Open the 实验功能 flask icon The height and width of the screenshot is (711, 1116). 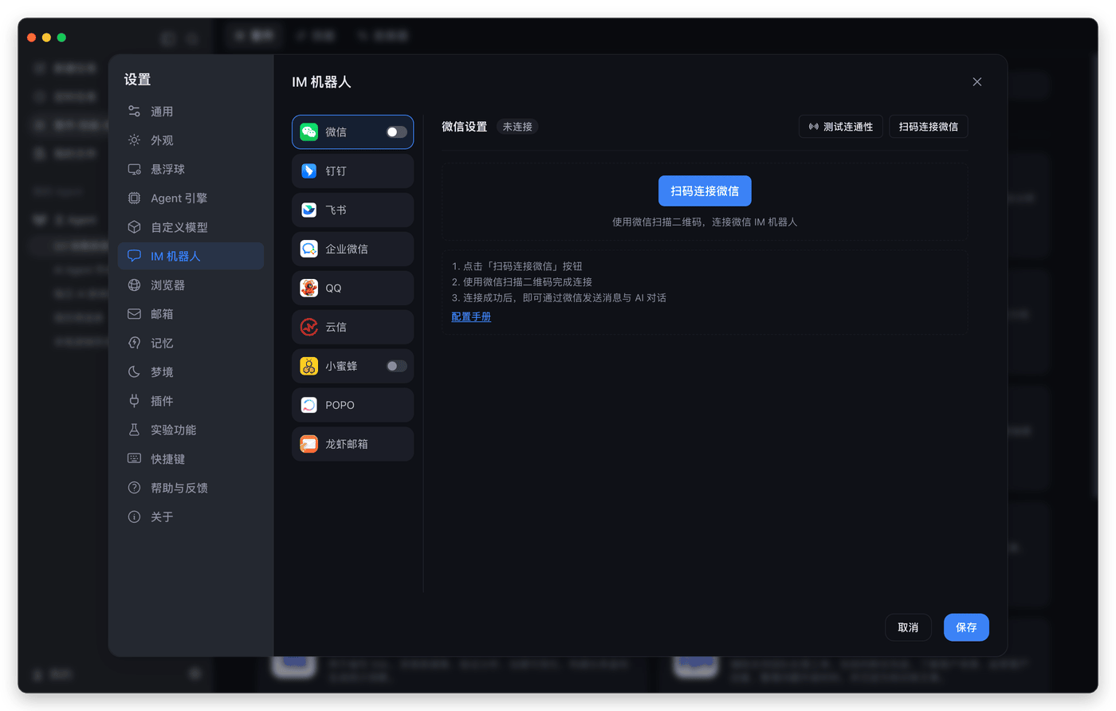click(x=134, y=430)
